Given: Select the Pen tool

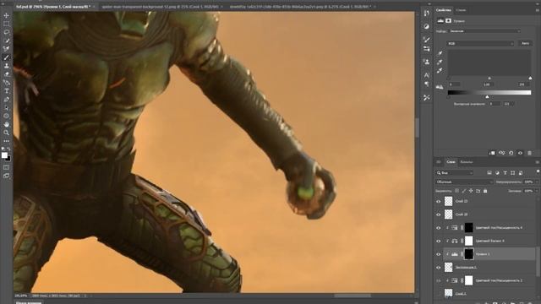Looking at the screenshot, I should click(6, 100).
